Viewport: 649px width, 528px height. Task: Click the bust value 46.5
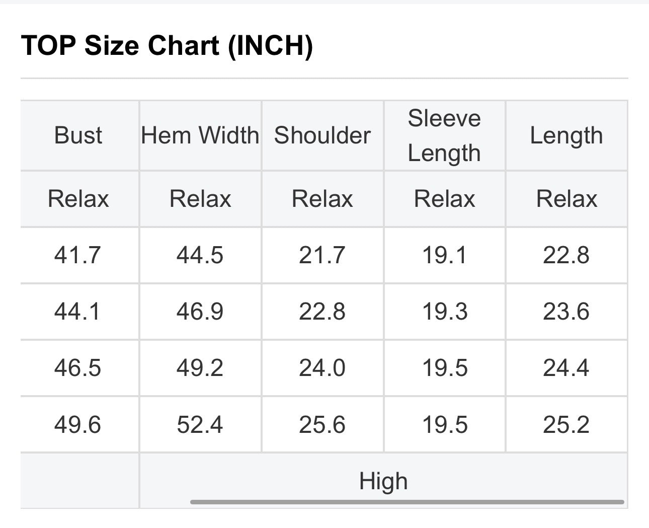tap(78, 368)
